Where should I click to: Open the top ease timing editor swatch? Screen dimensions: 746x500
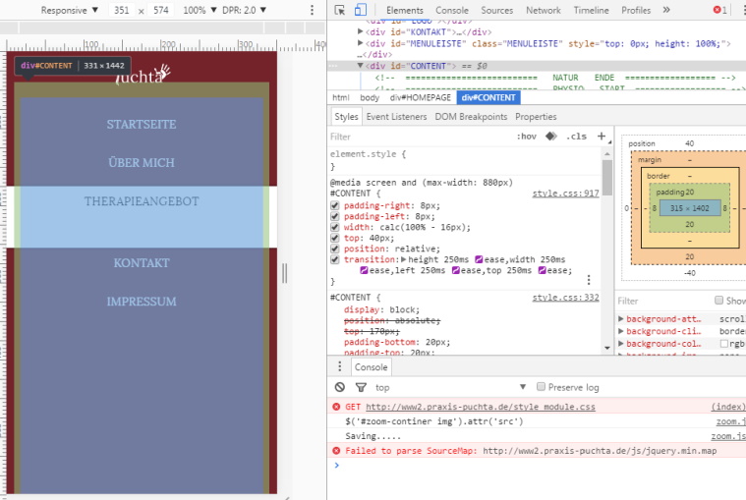coord(542,270)
